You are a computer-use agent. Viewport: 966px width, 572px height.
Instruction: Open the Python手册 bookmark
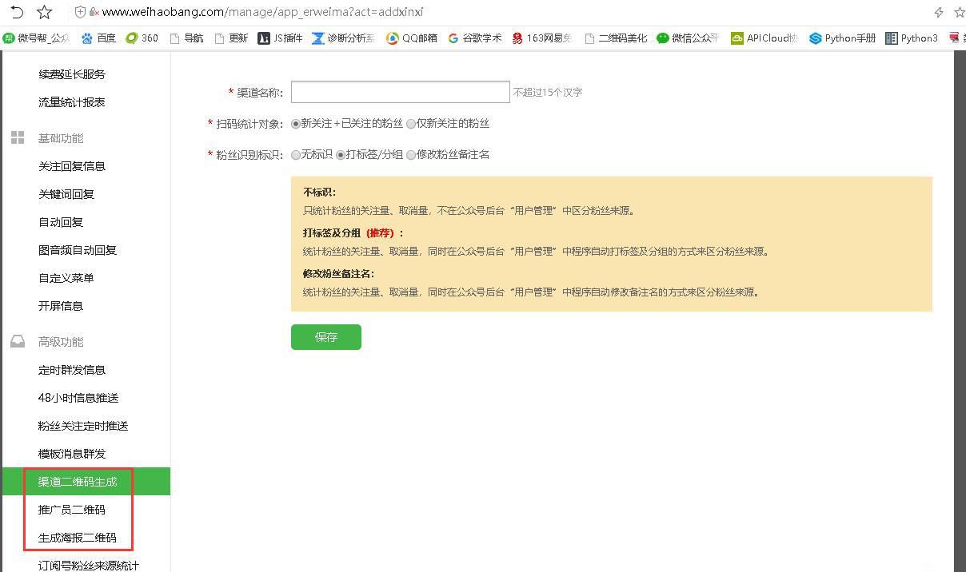pyautogui.click(x=842, y=38)
